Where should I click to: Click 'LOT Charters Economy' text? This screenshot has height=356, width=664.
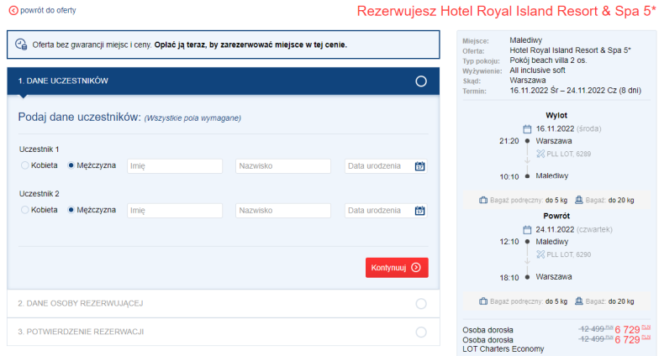click(503, 349)
